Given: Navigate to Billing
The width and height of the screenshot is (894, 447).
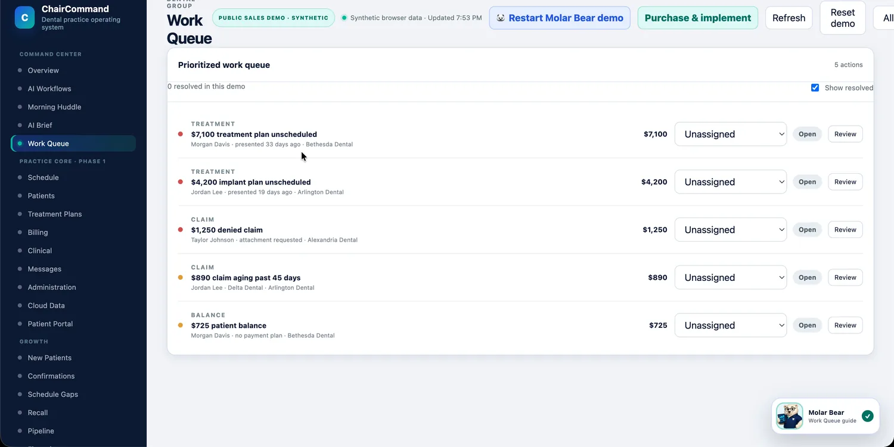Looking at the screenshot, I should (73, 232).
